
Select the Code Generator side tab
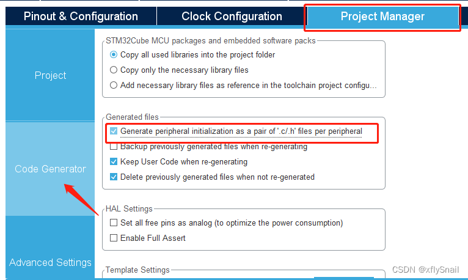click(x=50, y=169)
